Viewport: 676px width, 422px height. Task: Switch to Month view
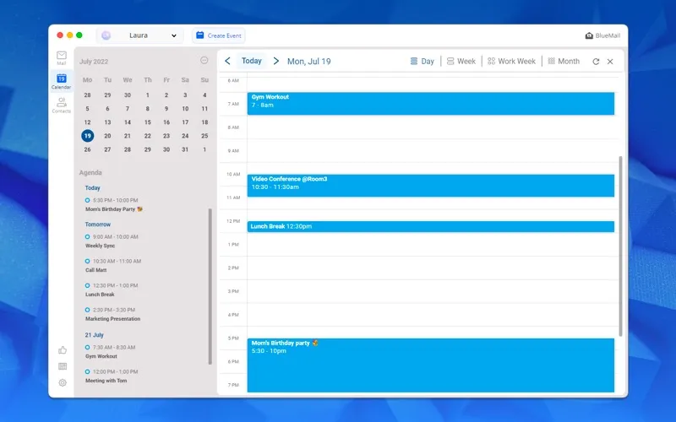(x=564, y=61)
